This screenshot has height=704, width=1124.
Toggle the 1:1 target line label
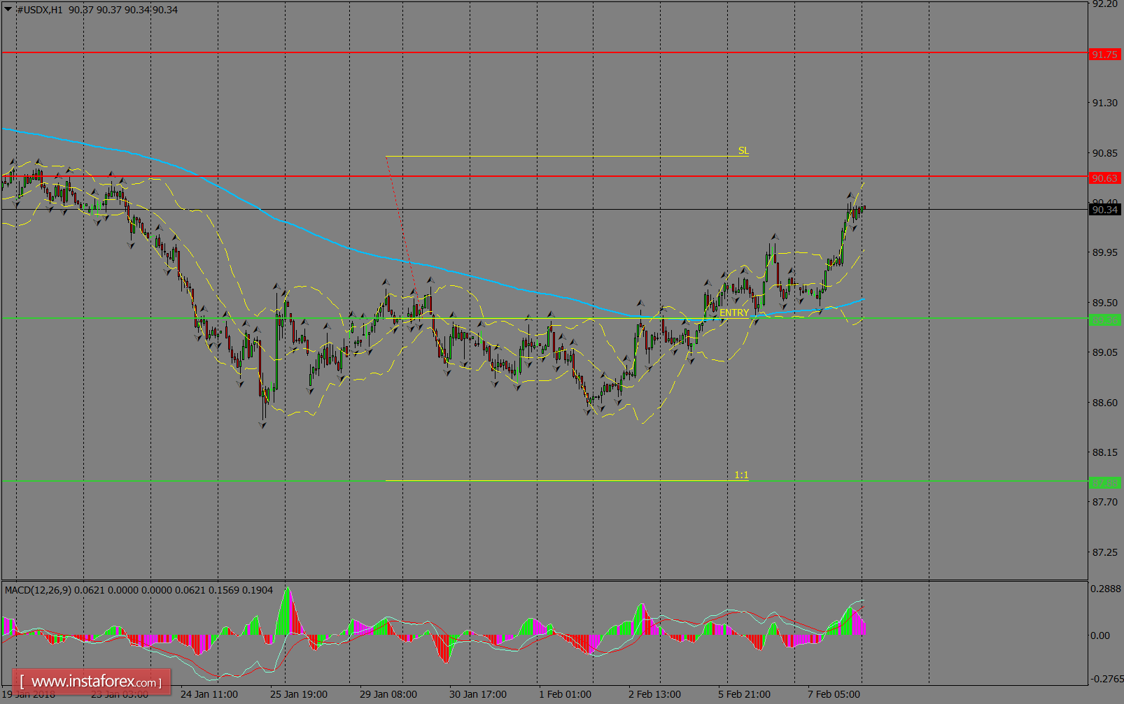741,475
